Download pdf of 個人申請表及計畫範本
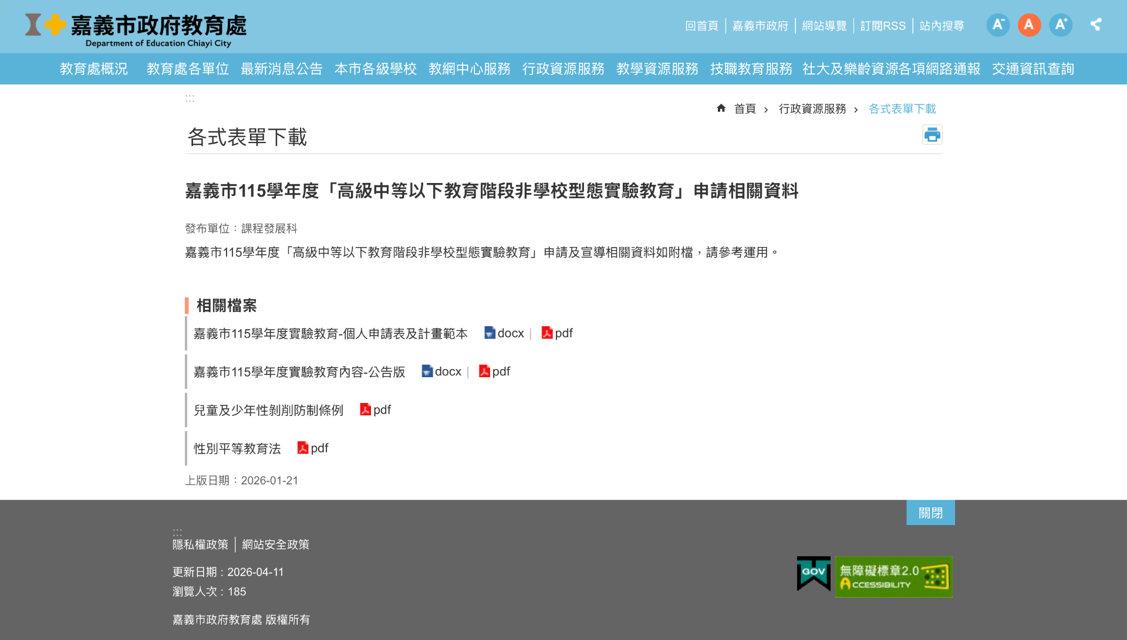The height and width of the screenshot is (640, 1127). [x=557, y=333]
